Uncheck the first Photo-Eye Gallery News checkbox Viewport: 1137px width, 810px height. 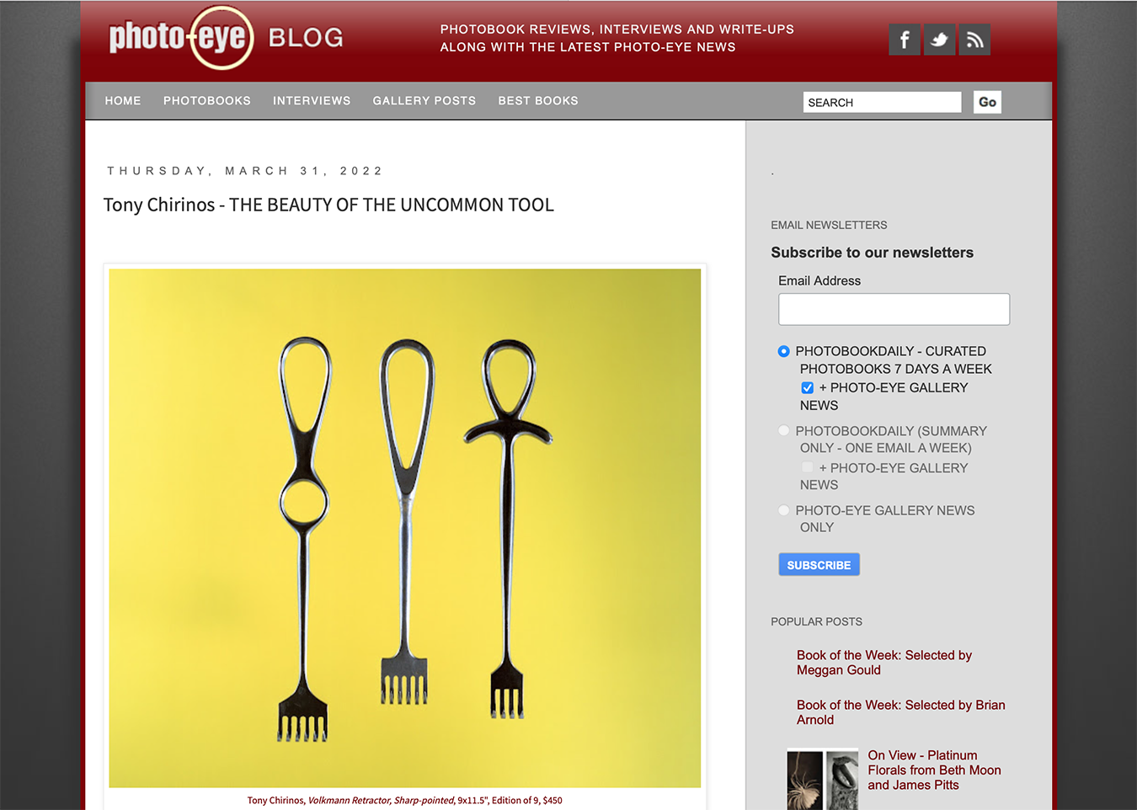[x=808, y=387]
